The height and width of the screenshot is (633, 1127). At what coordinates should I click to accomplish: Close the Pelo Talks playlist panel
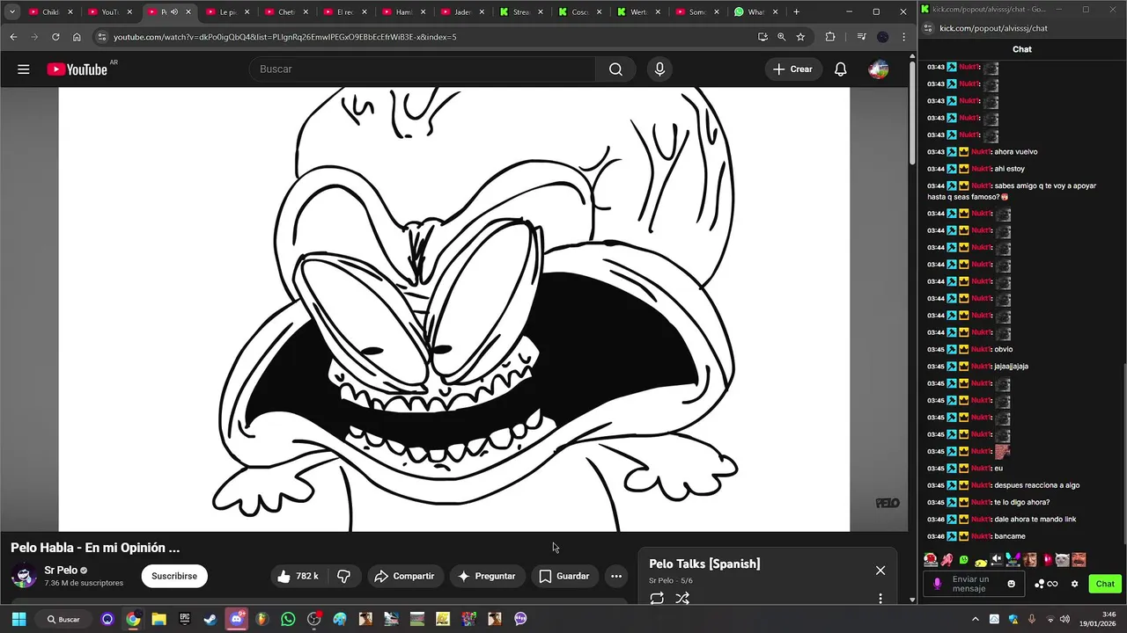(x=880, y=571)
